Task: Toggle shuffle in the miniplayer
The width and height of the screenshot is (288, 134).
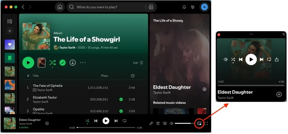Action: pyautogui.click(x=233, y=60)
